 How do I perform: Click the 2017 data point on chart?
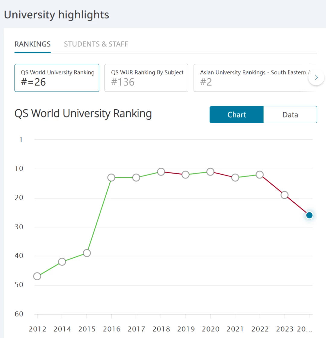[x=136, y=178]
